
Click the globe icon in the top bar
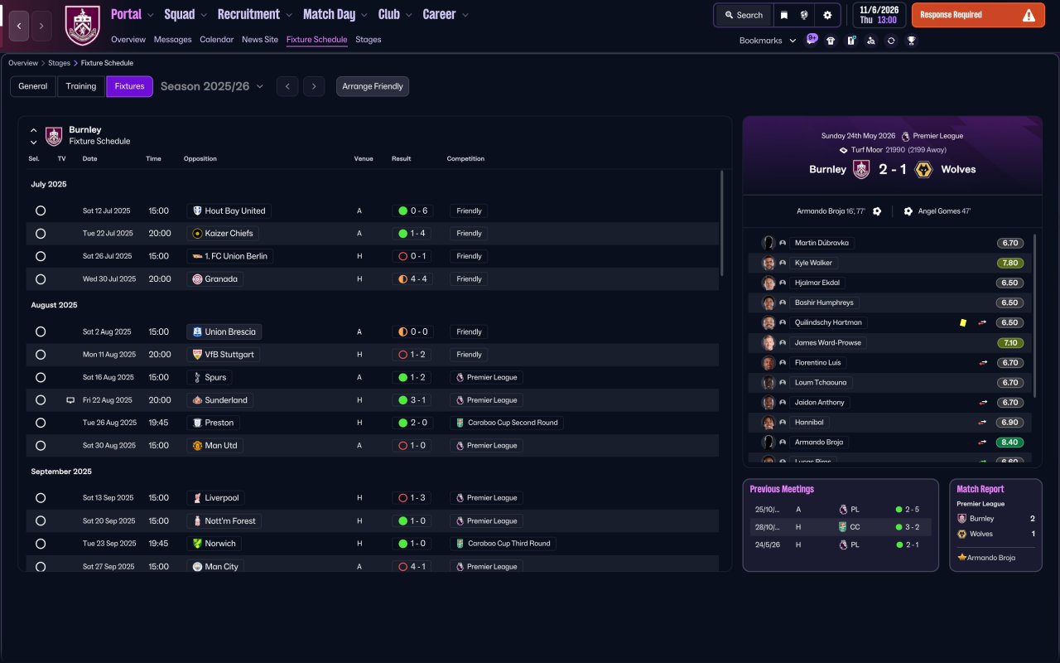(804, 15)
